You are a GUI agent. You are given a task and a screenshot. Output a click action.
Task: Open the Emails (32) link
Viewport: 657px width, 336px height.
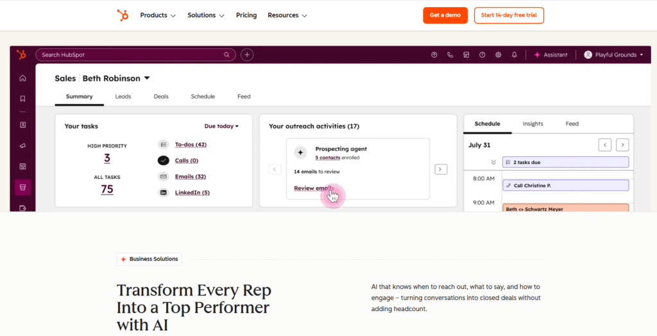190,176
